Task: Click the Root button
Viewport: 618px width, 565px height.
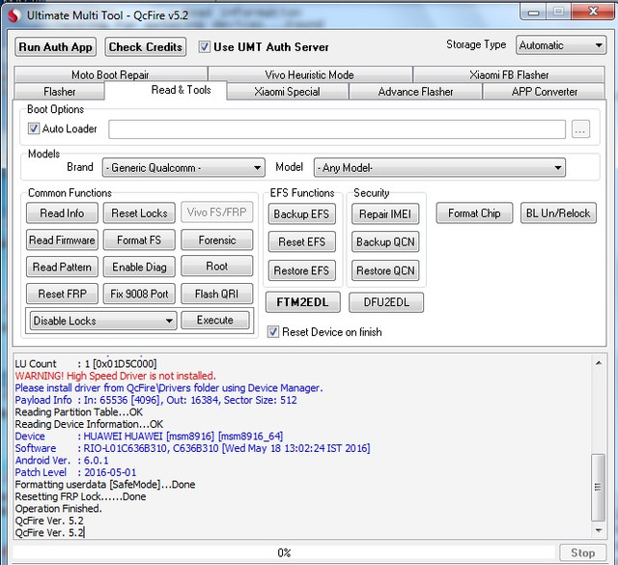Action: (216, 267)
